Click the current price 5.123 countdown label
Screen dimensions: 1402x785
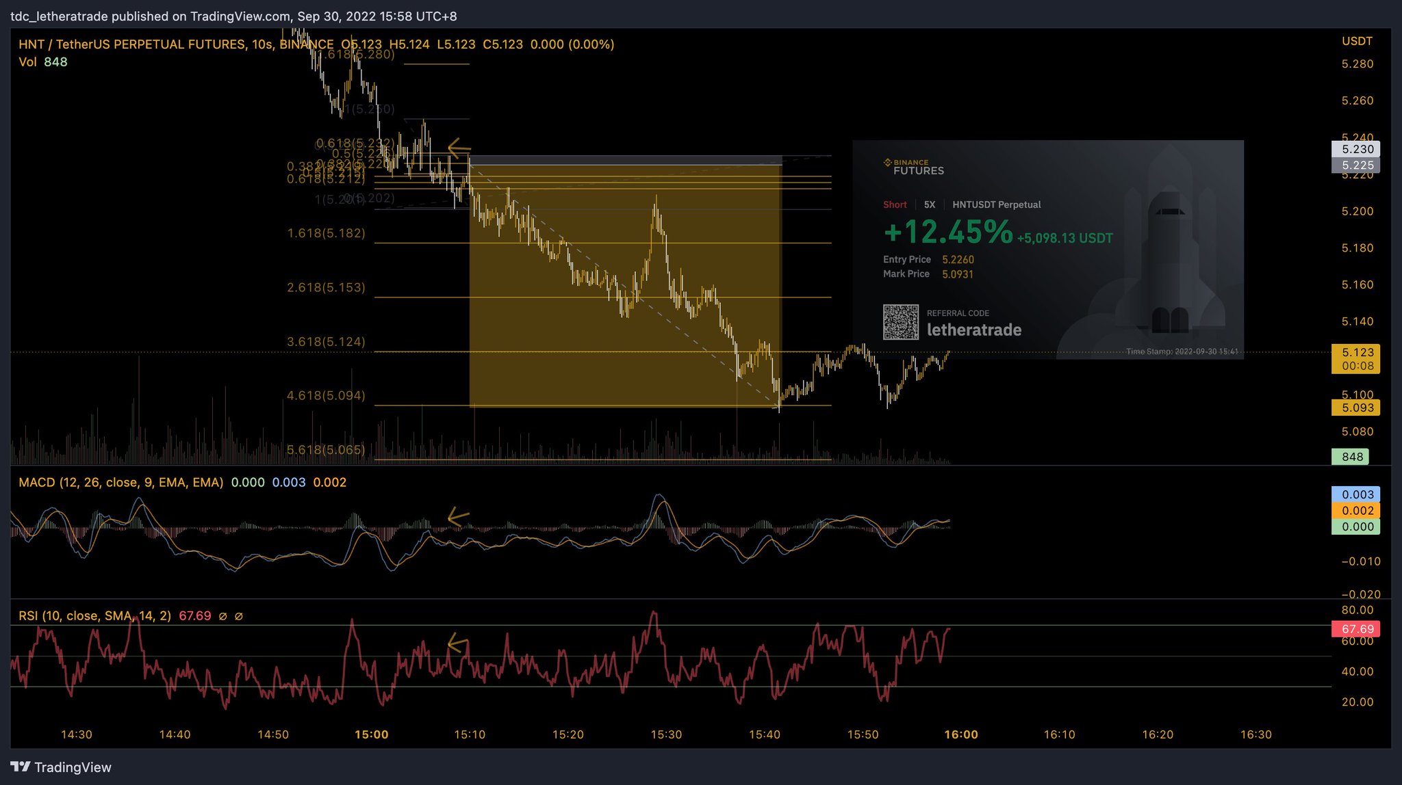click(1355, 359)
